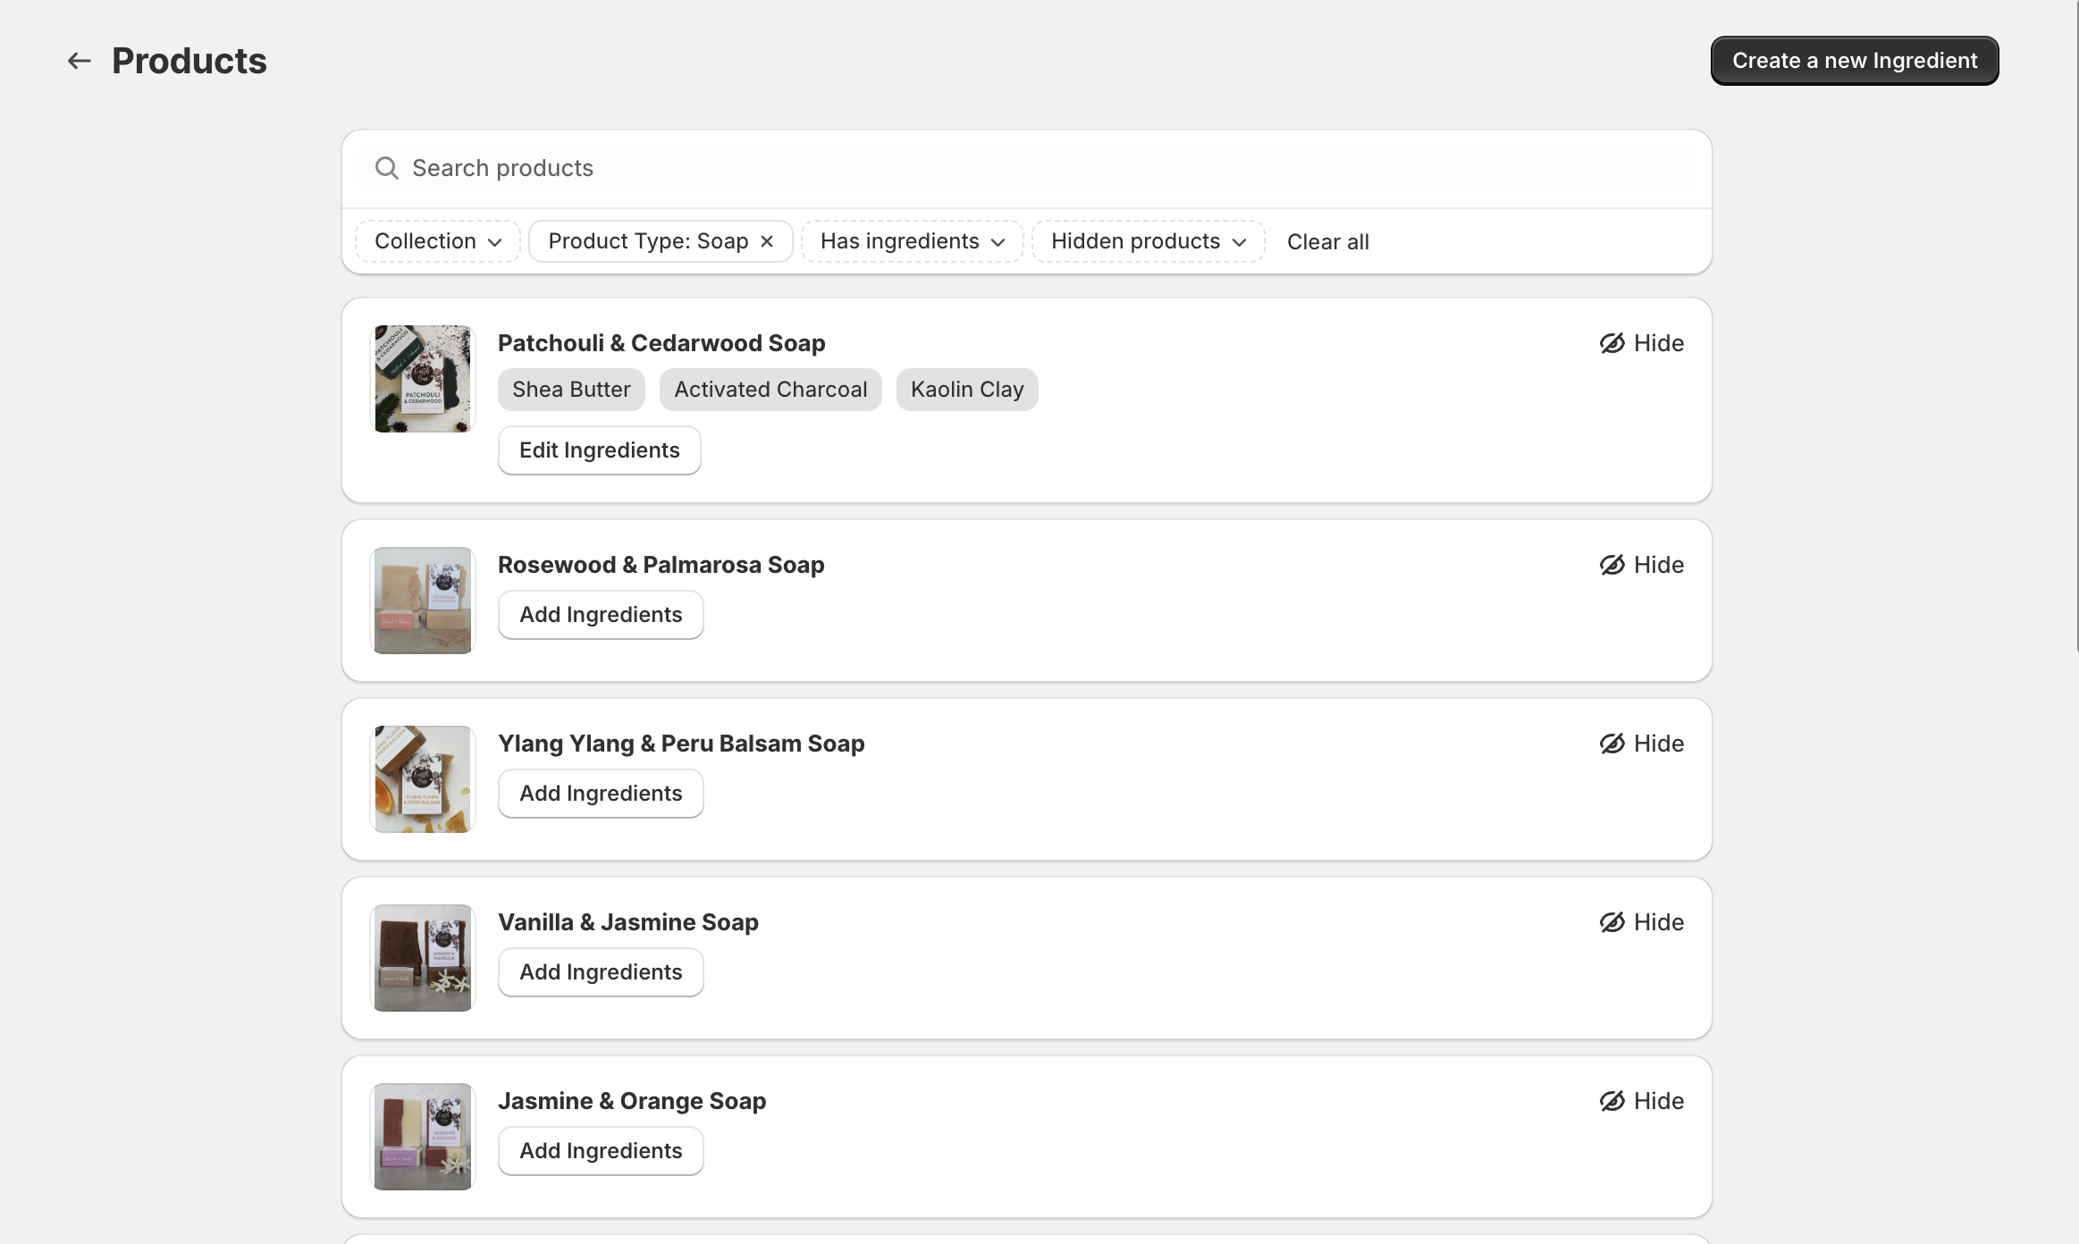
Task: Click the search magnifier icon
Action: click(x=386, y=168)
